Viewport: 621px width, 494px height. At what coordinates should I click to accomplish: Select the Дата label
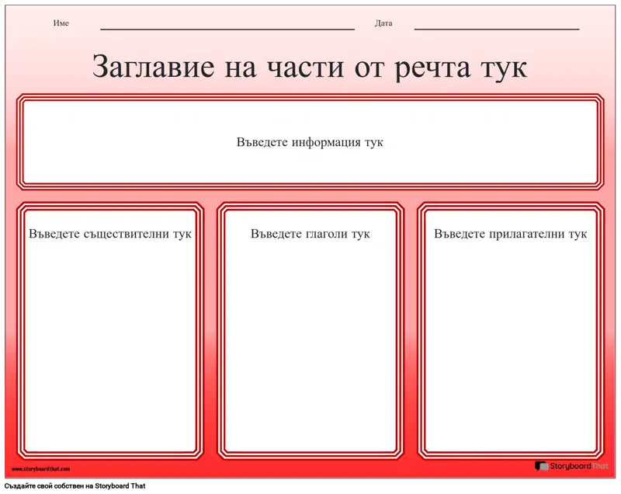[x=383, y=23]
